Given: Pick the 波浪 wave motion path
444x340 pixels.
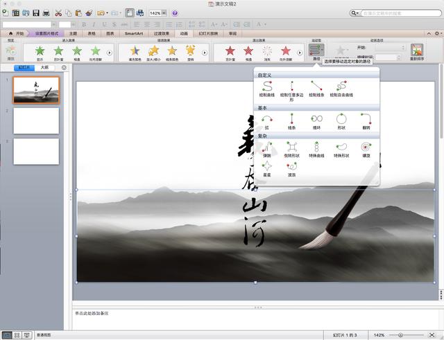Looking at the screenshot, I should [x=291, y=169].
